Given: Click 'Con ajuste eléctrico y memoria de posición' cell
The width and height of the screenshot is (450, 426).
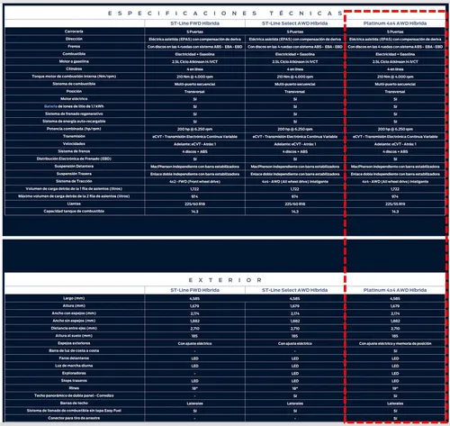Looking at the screenshot, I should coord(395,343).
